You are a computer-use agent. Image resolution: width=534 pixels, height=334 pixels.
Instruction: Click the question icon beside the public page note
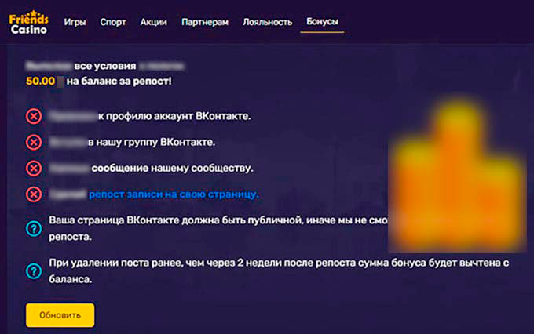coord(34,229)
